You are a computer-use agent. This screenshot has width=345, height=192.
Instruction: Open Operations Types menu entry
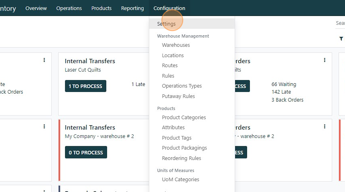182,86
